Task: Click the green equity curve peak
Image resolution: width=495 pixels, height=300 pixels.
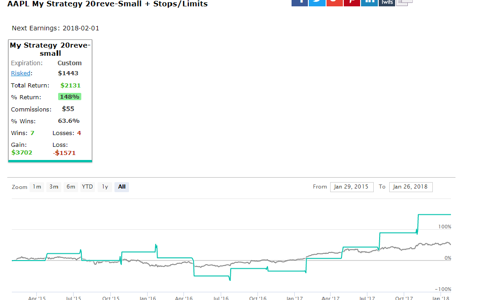Action: [x=434, y=214]
